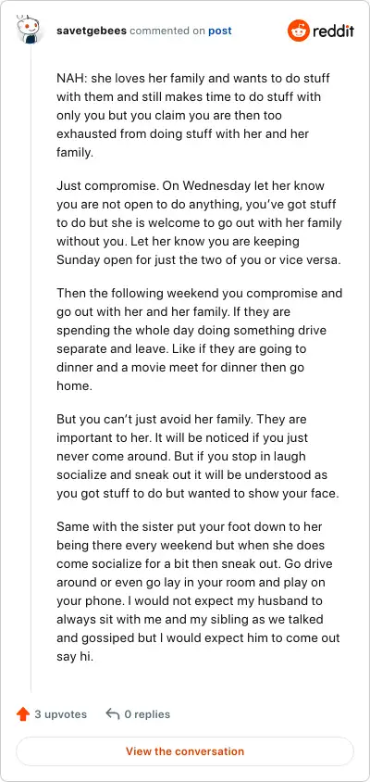The image size is (370, 782).
Task: Click the paragraph starting 'But you can't just'
Action: click(x=198, y=457)
